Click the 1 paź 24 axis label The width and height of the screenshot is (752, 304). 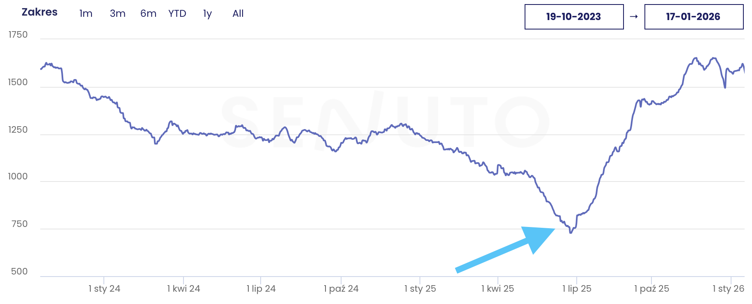[x=341, y=288]
